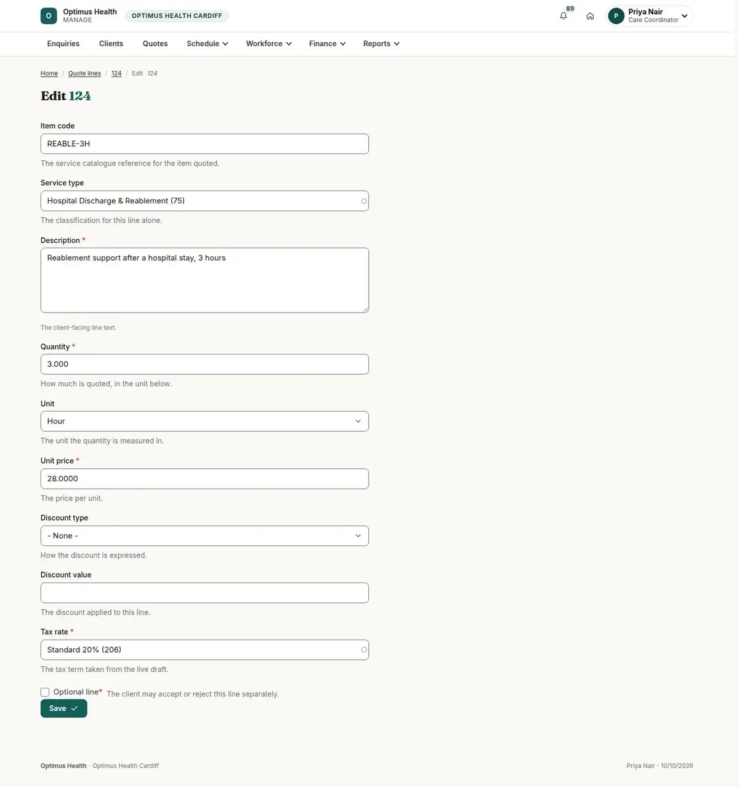Go to the Clients section

coord(111,44)
